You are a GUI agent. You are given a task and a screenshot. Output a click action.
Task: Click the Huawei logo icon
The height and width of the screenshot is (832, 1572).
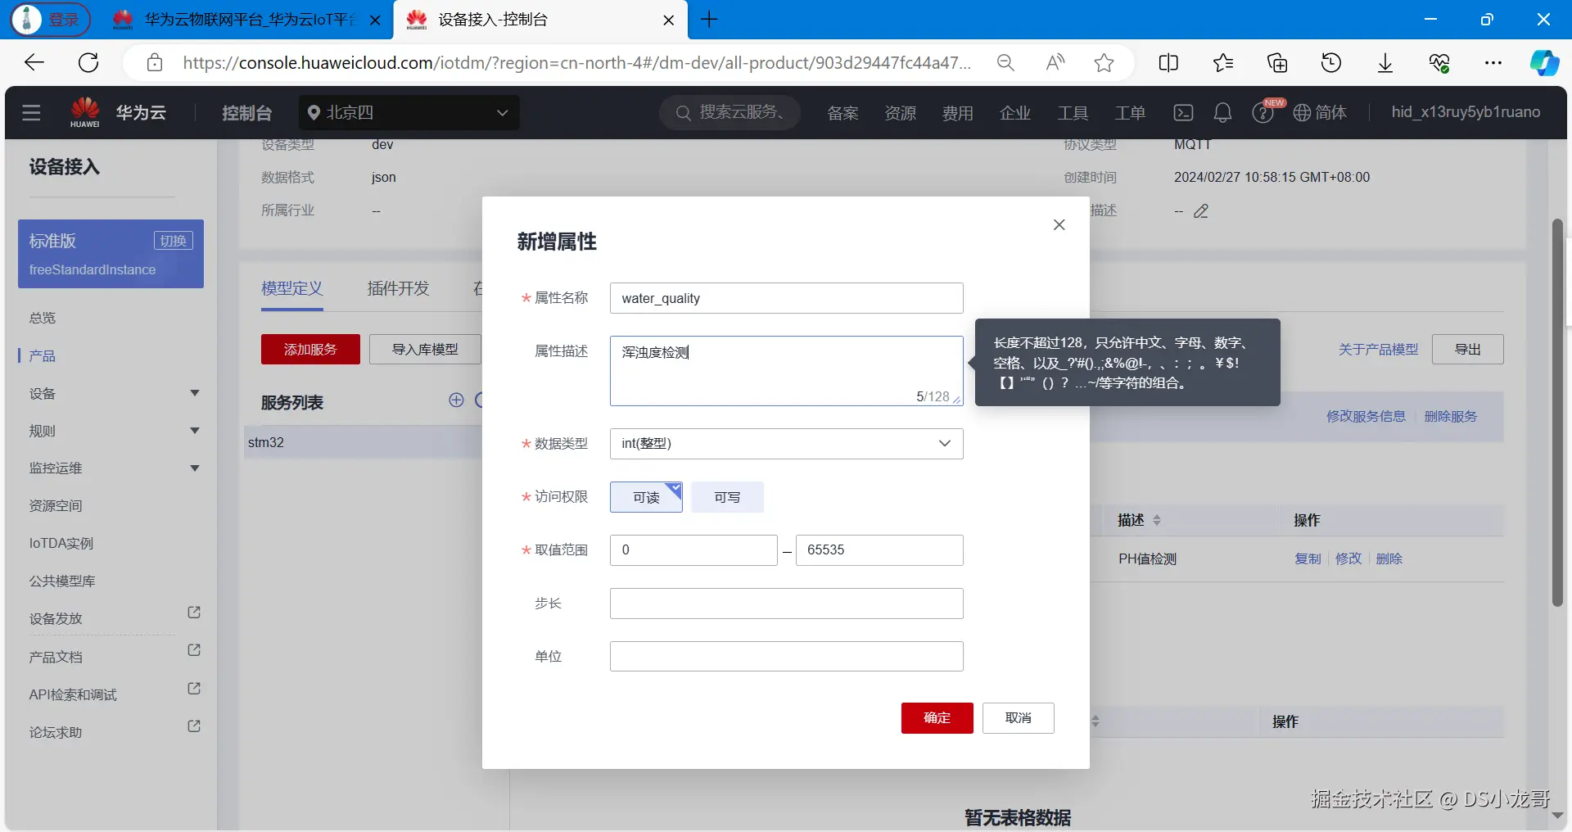tap(85, 112)
